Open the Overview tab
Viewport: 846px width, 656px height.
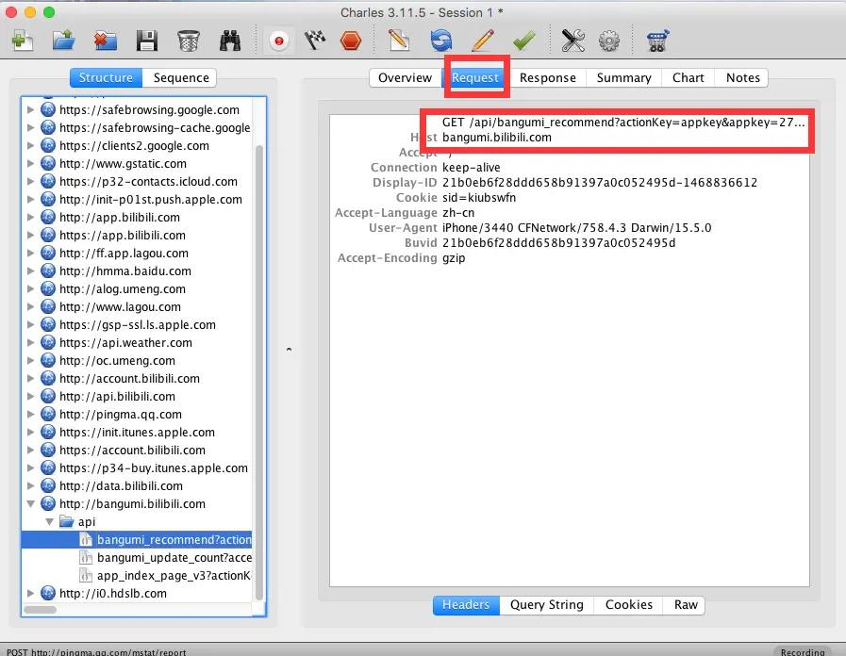point(405,77)
